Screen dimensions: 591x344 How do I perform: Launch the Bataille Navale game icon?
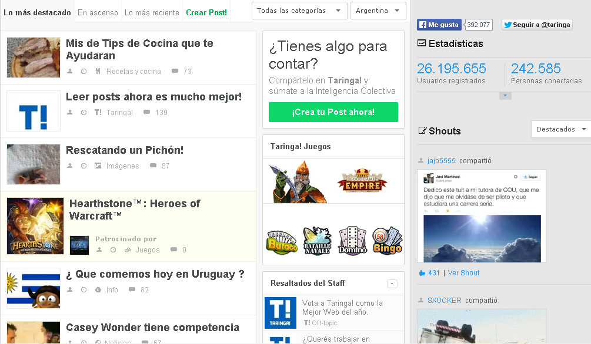[318, 241]
